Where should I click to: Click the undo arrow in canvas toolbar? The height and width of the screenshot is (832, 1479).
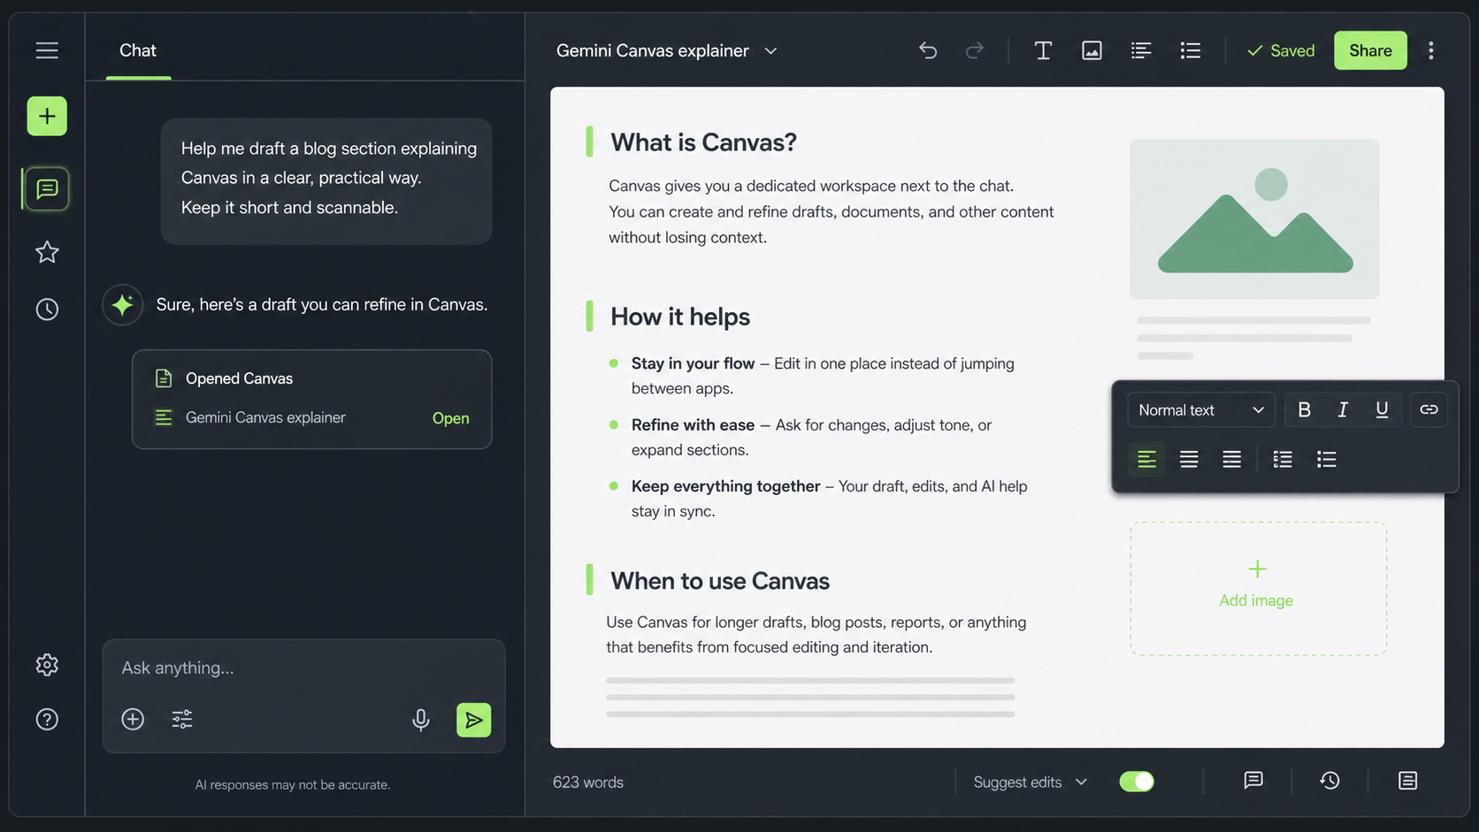928,50
